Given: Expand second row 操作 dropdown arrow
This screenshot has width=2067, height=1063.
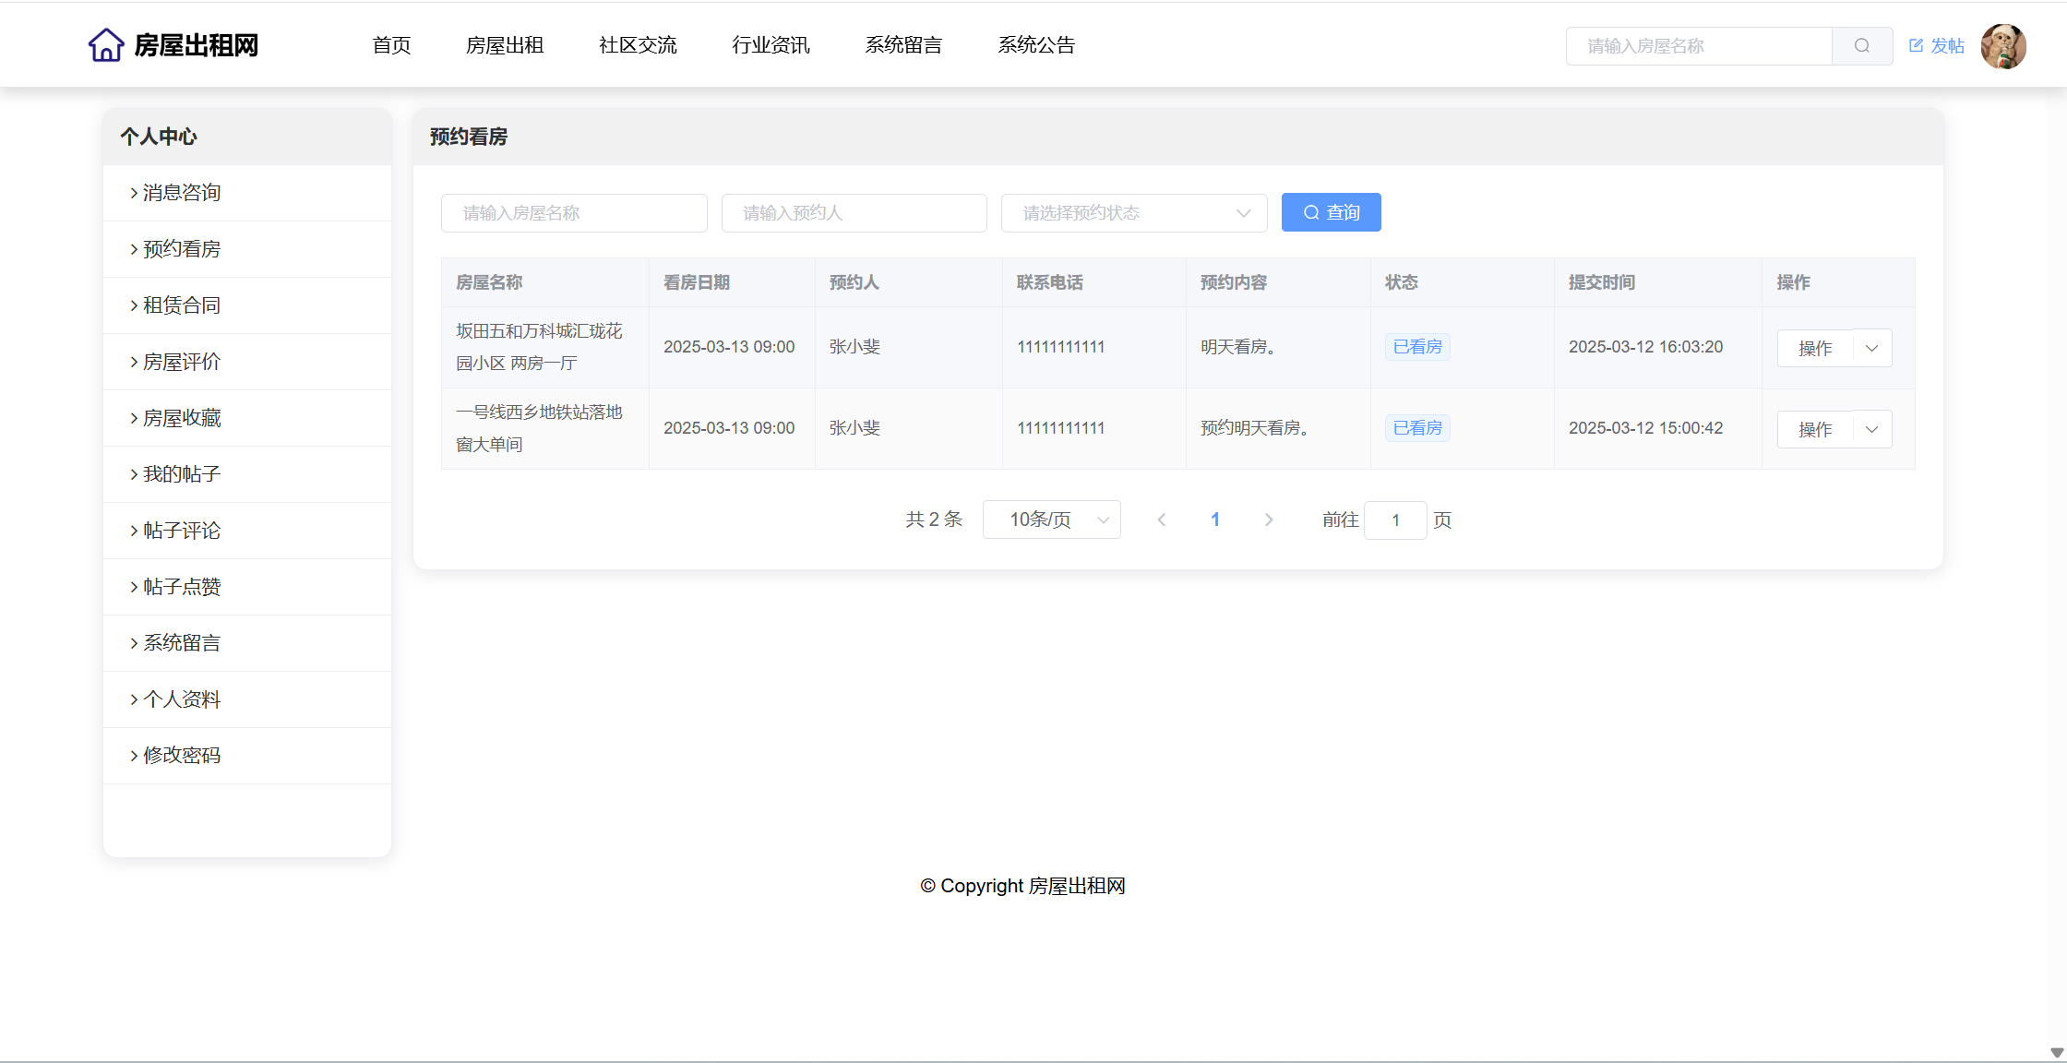Looking at the screenshot, I should coord(1871,429).
